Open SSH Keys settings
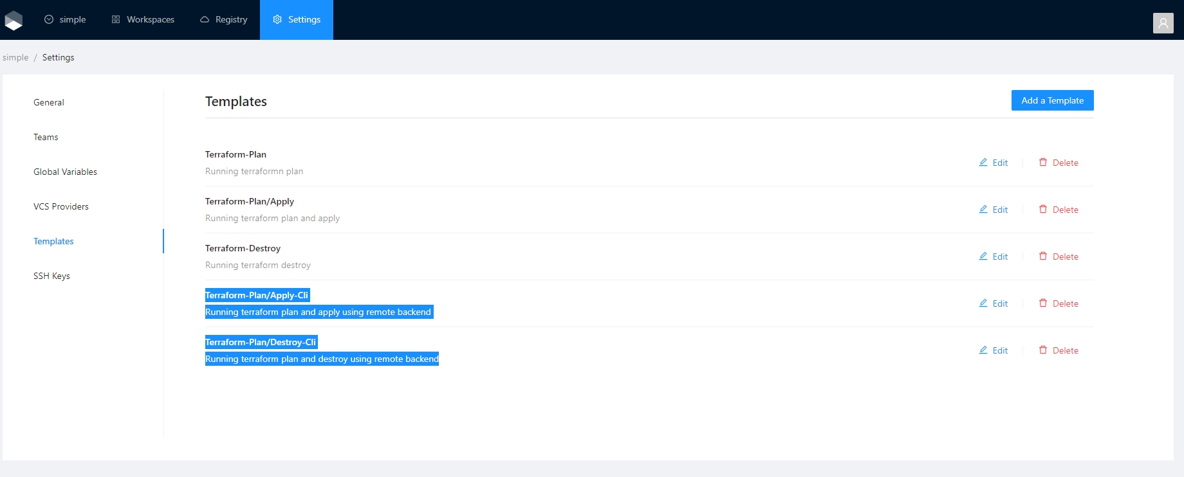Screen dimensions: 1184x477 click(x=51, y=276)
